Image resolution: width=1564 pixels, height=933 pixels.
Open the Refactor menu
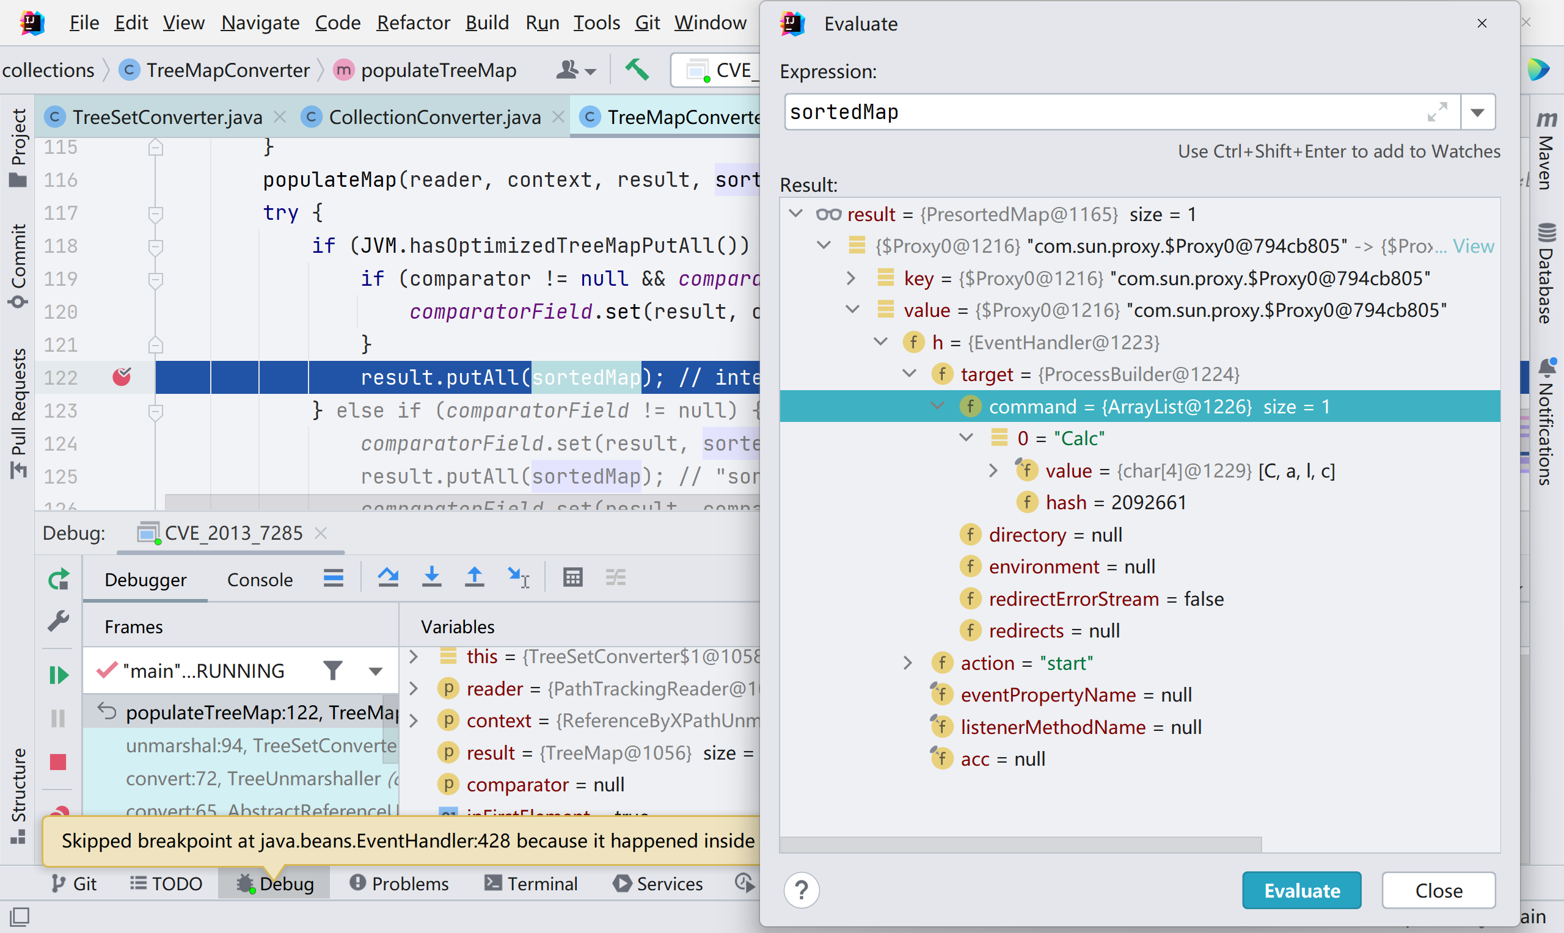click(413, 23)
